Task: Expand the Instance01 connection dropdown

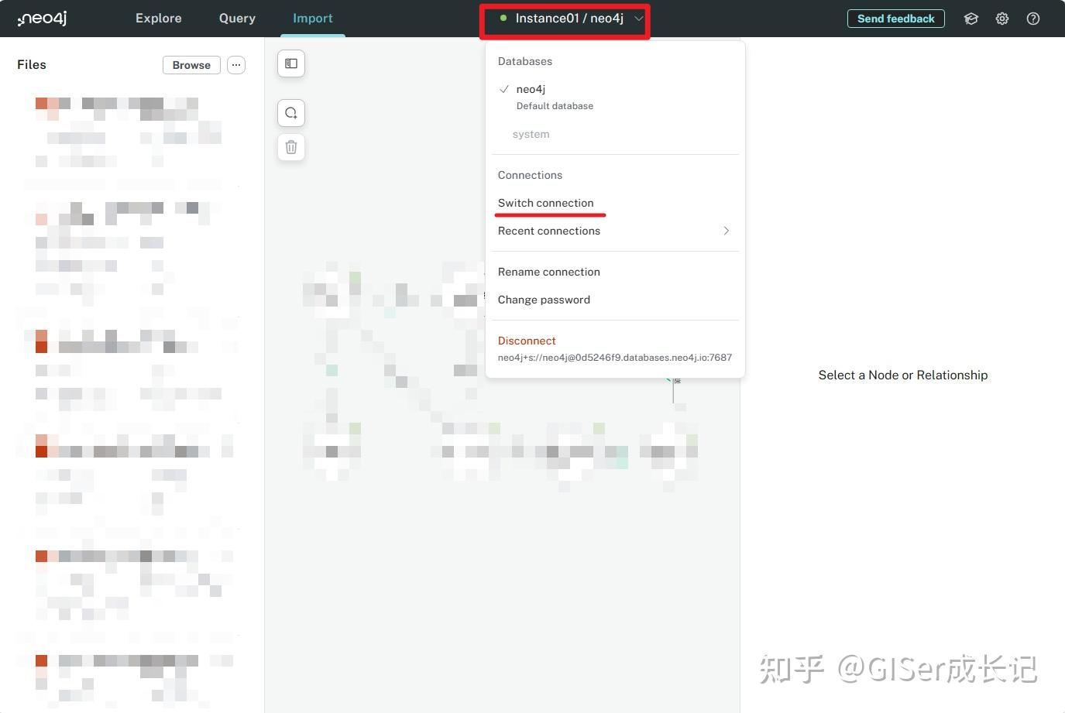Action: (638, 18)
